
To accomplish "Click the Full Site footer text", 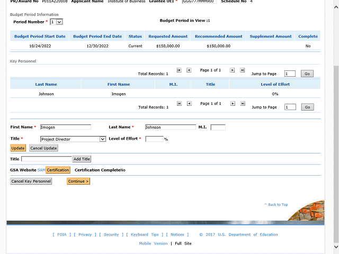I will 183,243.
